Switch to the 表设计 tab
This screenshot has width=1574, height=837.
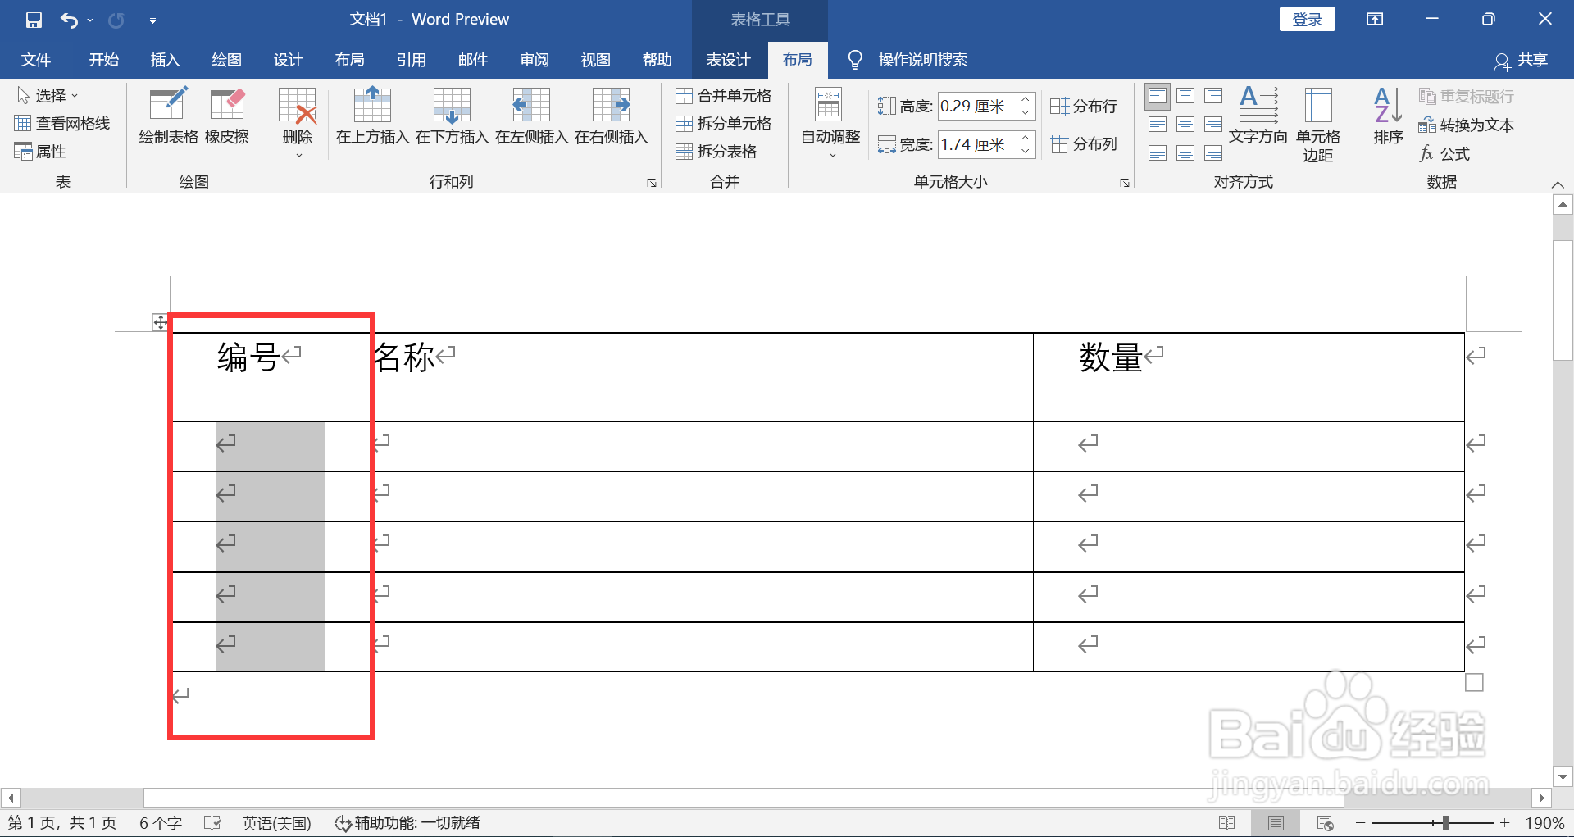(726, 59)
